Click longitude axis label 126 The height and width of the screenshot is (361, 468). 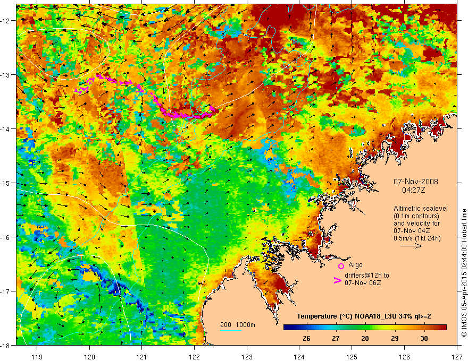coord(404,357)
